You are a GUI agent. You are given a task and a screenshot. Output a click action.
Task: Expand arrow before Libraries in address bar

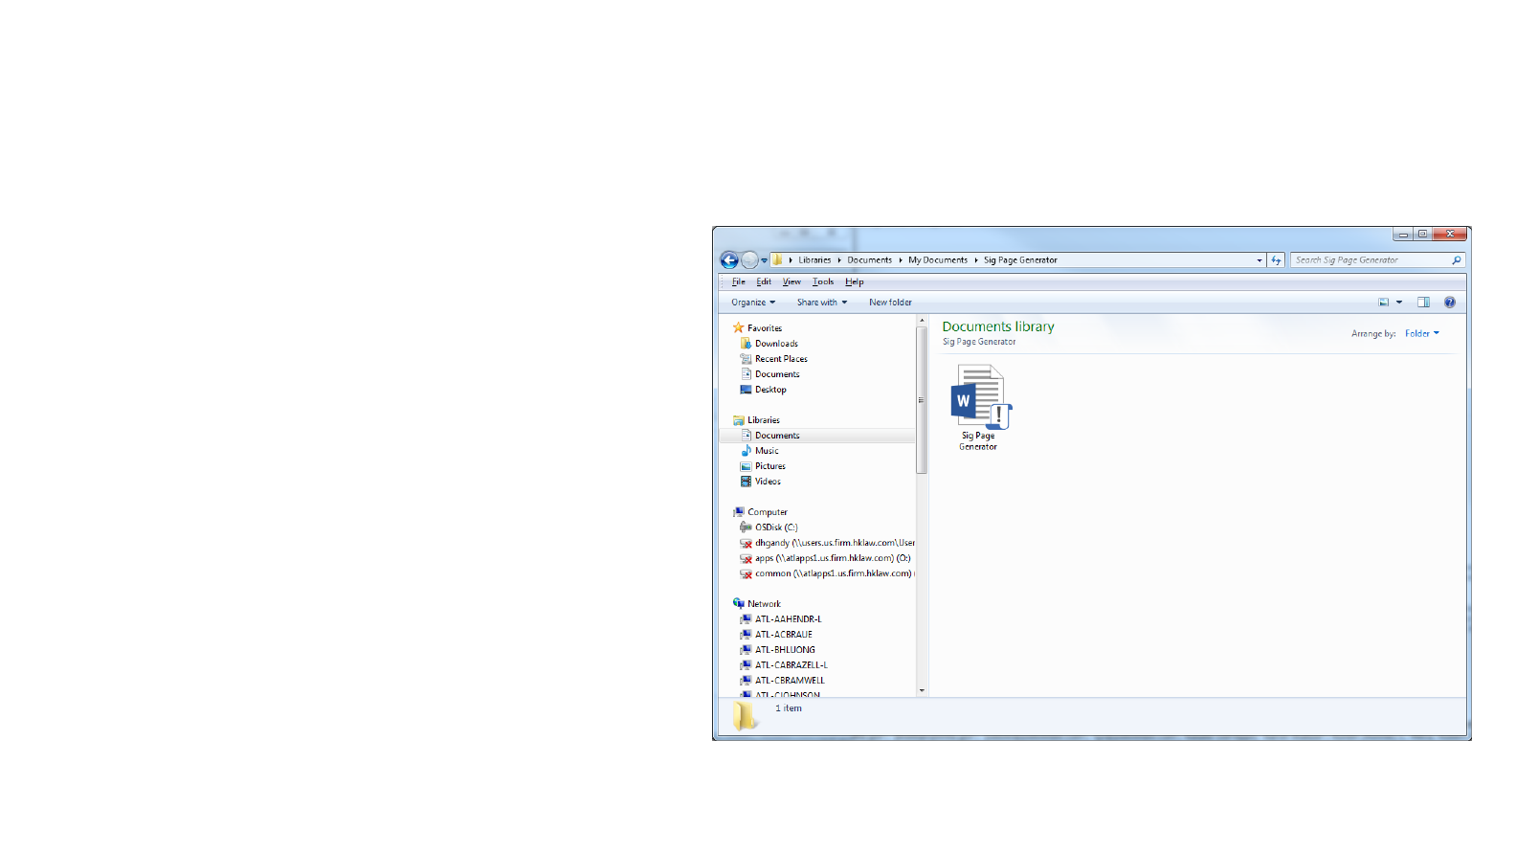[x=791, y=260]
